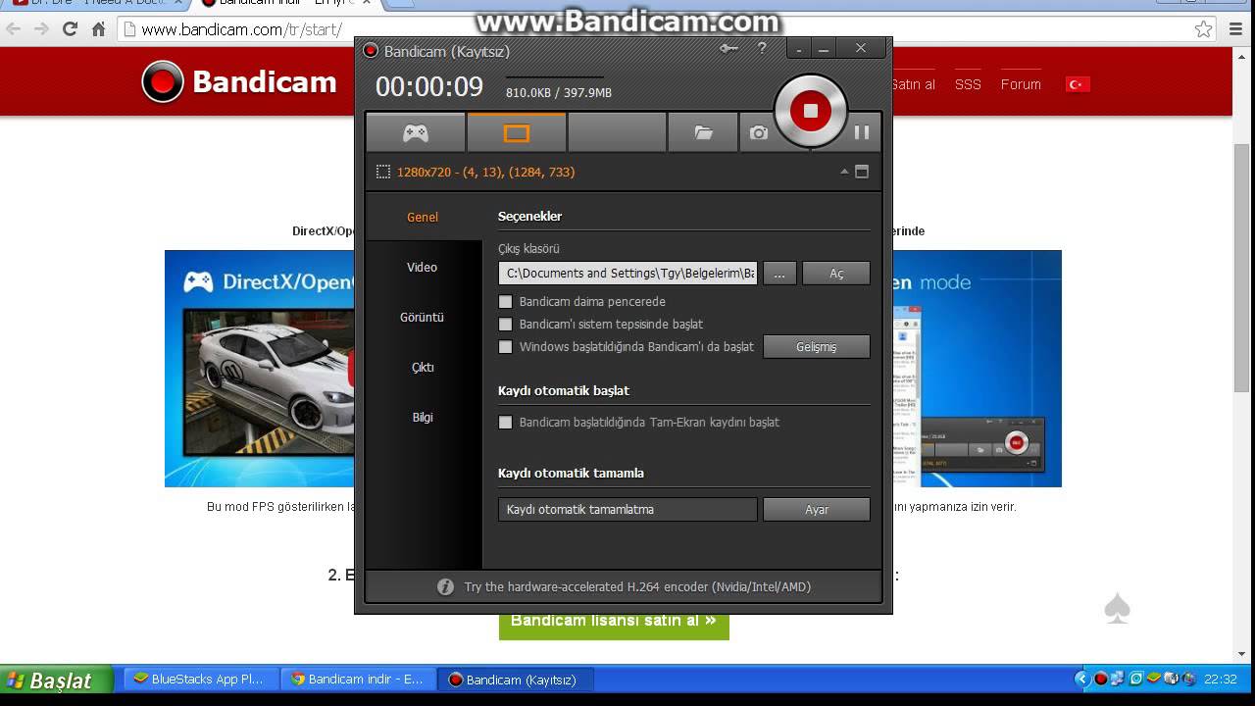Click the dotted rectangle selection icon

[x=383, y=172]
